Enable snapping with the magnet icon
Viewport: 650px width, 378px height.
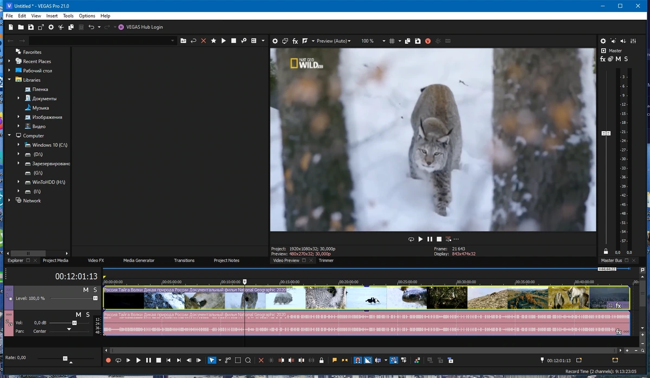point(357,360)
